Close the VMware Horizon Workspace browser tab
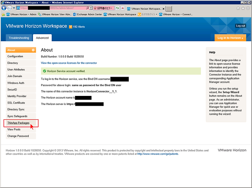252x188 pixels. [x=163, y=9]
